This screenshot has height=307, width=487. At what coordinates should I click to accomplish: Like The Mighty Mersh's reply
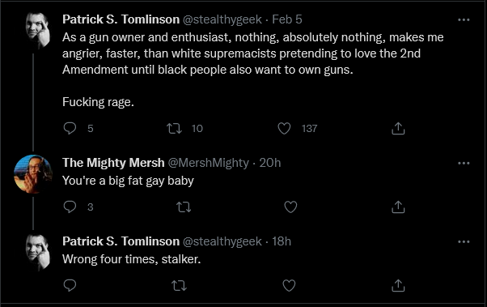click(x=290, y=207)
